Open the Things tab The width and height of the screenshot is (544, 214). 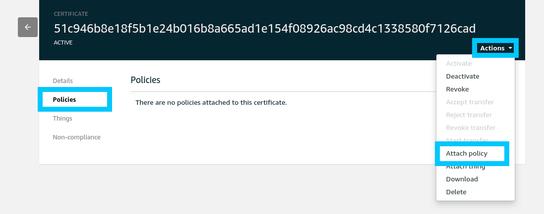62,119
